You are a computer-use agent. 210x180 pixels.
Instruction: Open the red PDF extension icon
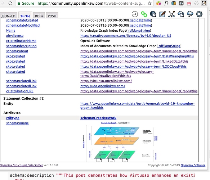(189, 3)
